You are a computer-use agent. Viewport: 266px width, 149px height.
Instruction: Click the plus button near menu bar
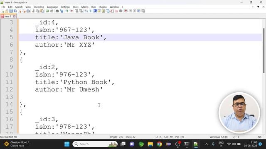point(253,7)
